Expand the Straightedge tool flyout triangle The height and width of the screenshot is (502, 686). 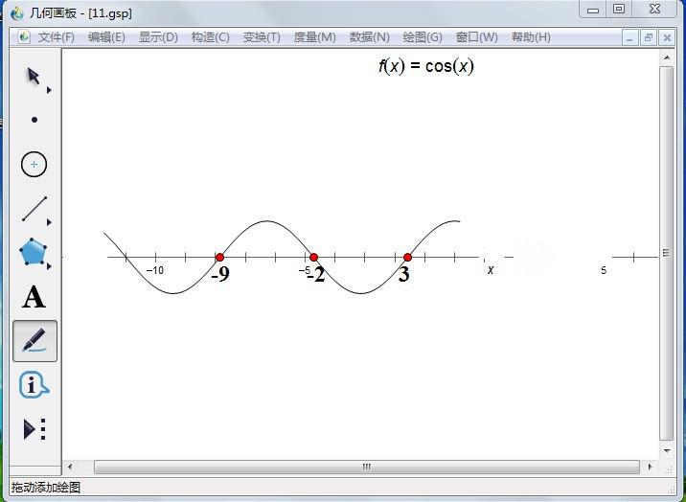coord(49,222)
